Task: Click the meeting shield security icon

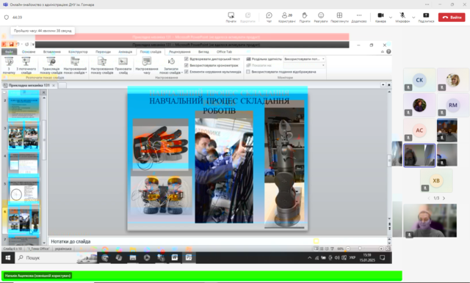Action: (x=7, y=18)
